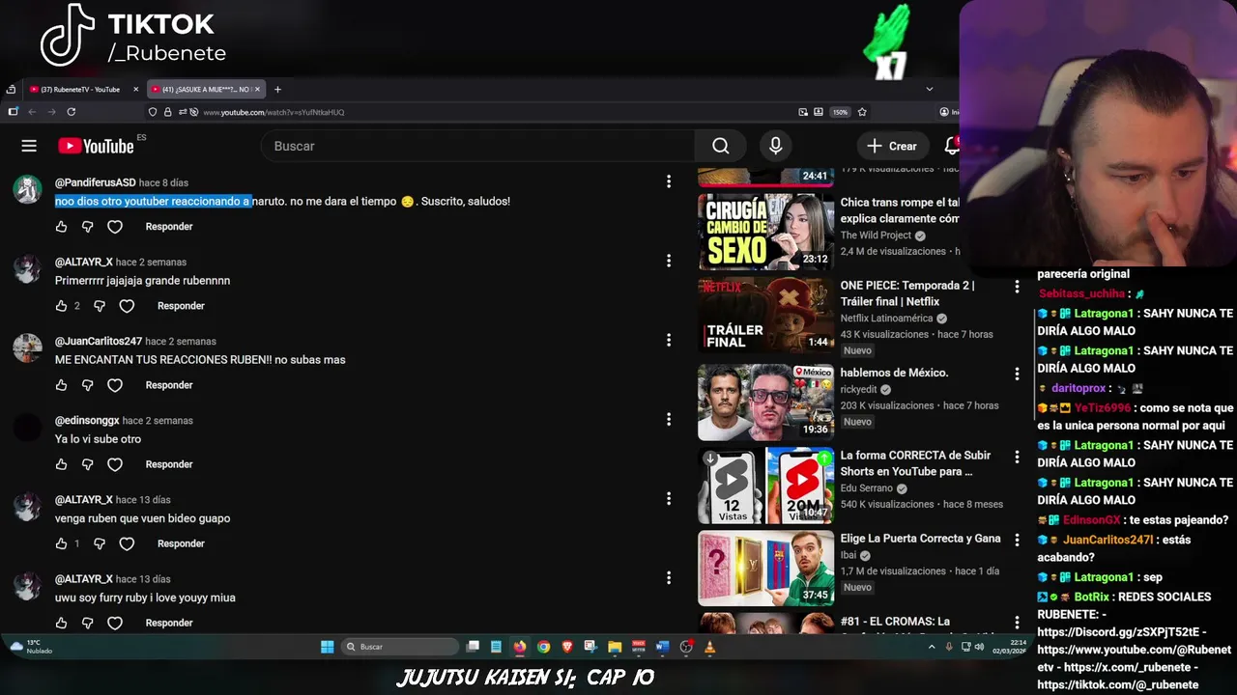Open options for 'Primerrrrr jajajaja' comment
This screenshot has width=1237, height=695.
(x=668, y=261)
